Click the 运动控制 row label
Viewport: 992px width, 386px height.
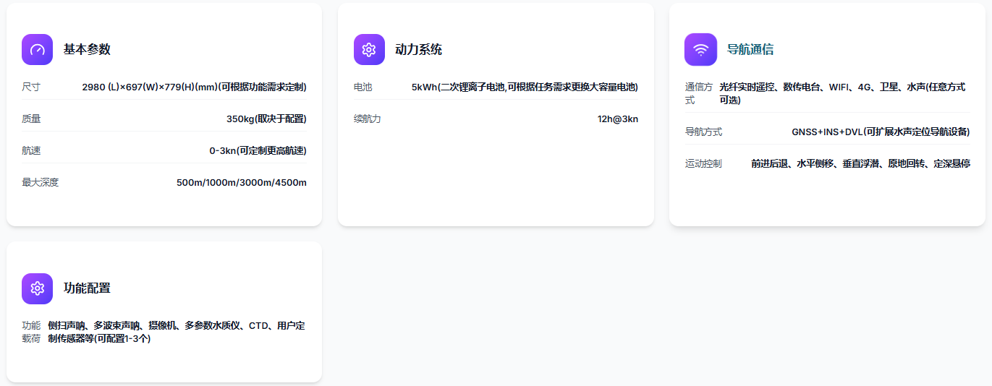[703, 163]
